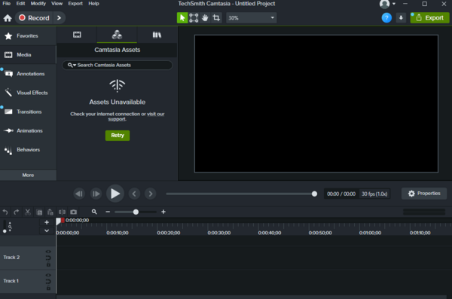This screenshot has height=299, width=452.
Task: Expand the track options chevron below plus
Action: click(47, 230)
